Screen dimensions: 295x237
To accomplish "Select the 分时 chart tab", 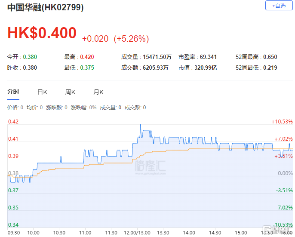I will click(x=13, y=92).
